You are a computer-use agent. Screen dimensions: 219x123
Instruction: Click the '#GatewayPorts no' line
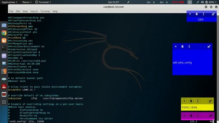(20, 23)
